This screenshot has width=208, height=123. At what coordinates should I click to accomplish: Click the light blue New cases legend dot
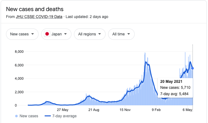pos(16,116)
